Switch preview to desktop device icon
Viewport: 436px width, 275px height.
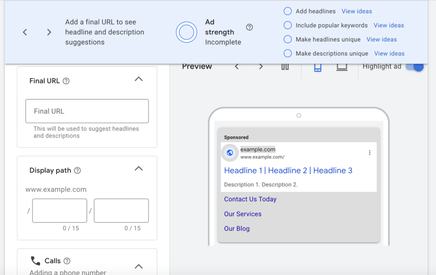pyautogui.click(x=342, y=67)
